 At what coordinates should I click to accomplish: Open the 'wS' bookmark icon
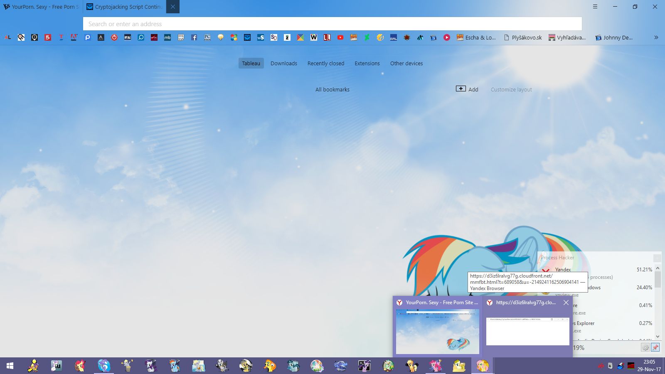pyautogui.click(x=261, y=37)
